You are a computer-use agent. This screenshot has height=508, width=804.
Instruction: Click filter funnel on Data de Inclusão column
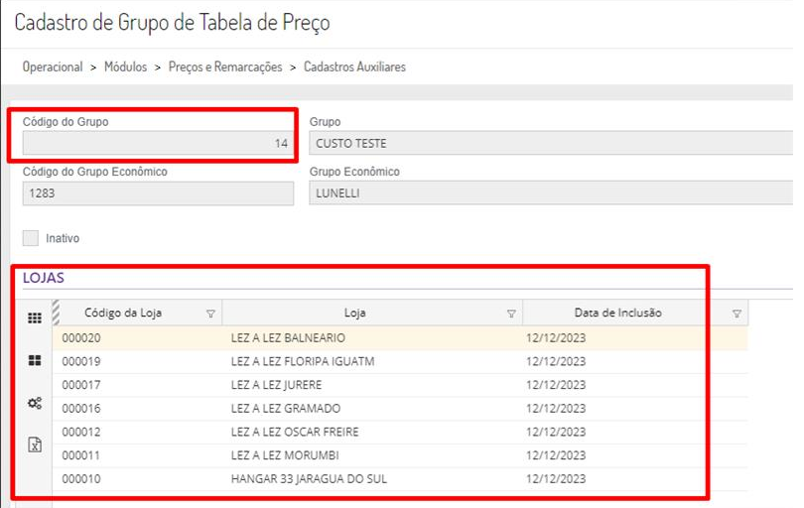tap(737, 314)
